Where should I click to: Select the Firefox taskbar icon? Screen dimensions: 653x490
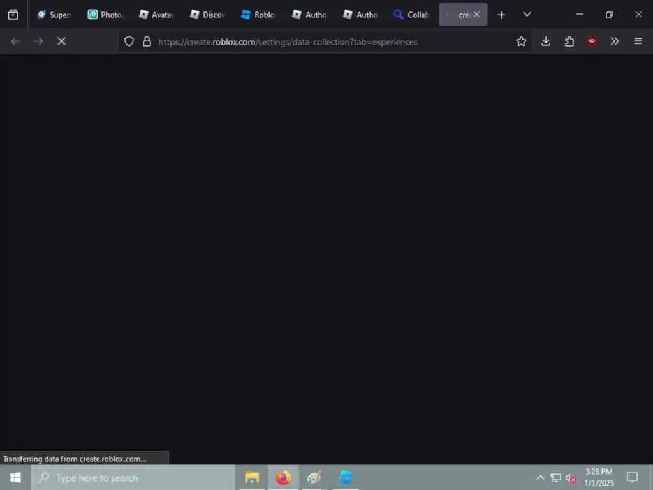coord(283,477)
